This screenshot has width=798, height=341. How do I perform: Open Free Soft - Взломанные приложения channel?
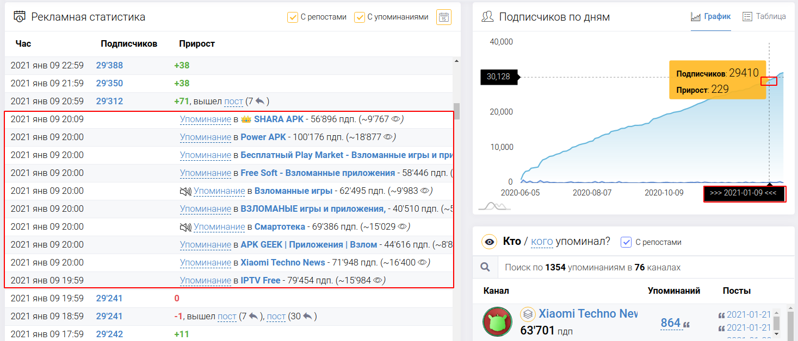tap(318, 173)
